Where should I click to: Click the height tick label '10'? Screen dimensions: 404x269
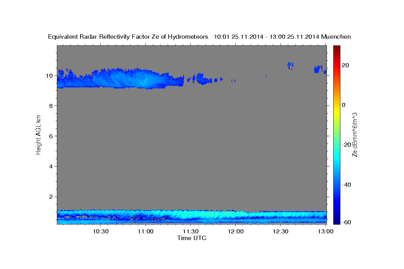(50, 76)
